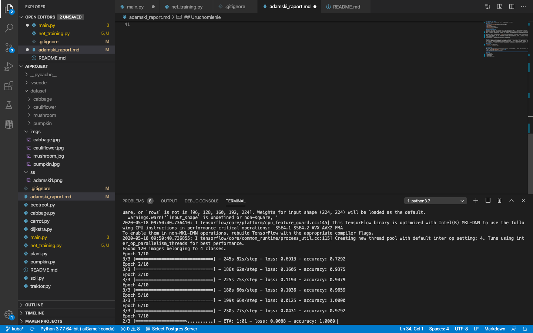The height and width of the screenshot is (333, 533).
Task: Open the OUTPUT panel tab
Action: coord(169,201)
